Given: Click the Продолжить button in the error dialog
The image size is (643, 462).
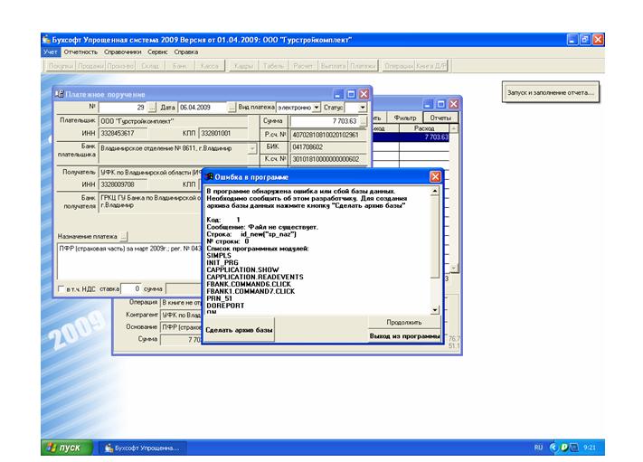Looking at the screenshot, I should pos(404,322).
